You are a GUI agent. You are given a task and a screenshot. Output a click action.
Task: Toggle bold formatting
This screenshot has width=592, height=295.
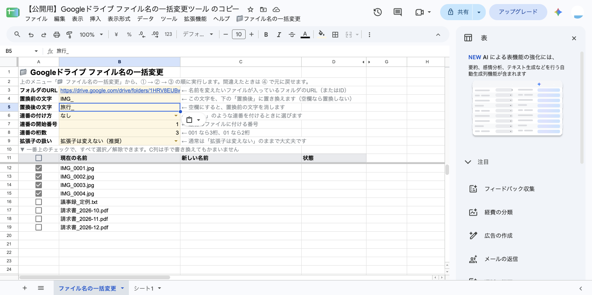pyautogui.click(x=266, y=35)
